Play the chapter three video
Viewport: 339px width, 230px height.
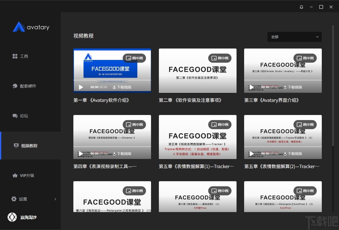pyautogui.click(x=251, y=87)
